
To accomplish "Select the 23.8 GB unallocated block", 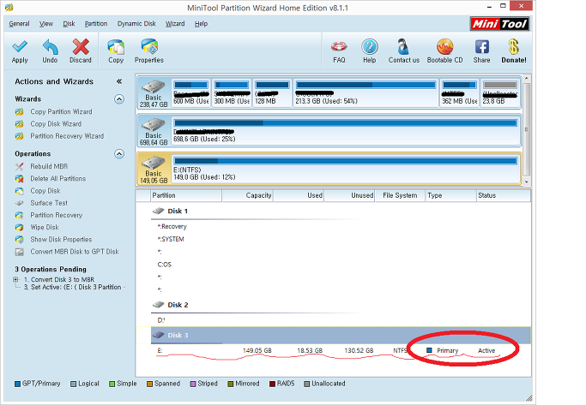I will pos(500,92).
